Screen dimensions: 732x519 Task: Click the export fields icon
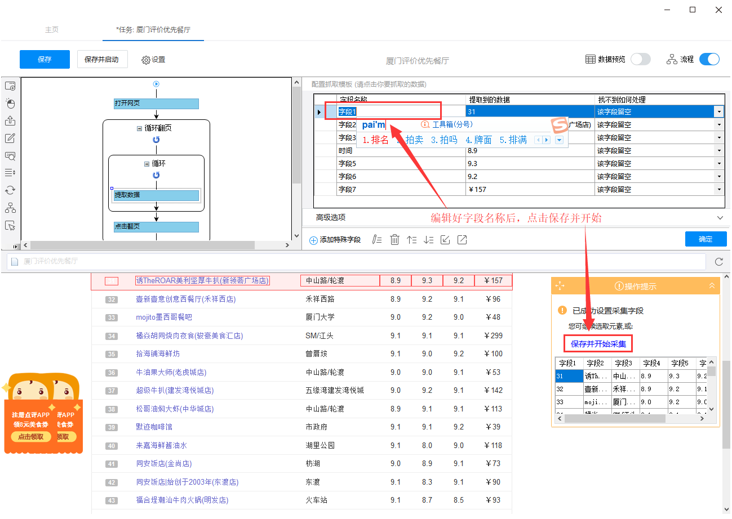462,240
